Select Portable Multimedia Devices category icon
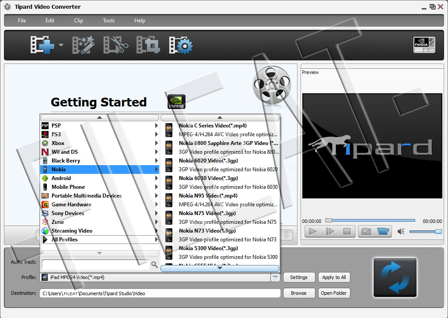Screen dimensions: 448x318 45,196
